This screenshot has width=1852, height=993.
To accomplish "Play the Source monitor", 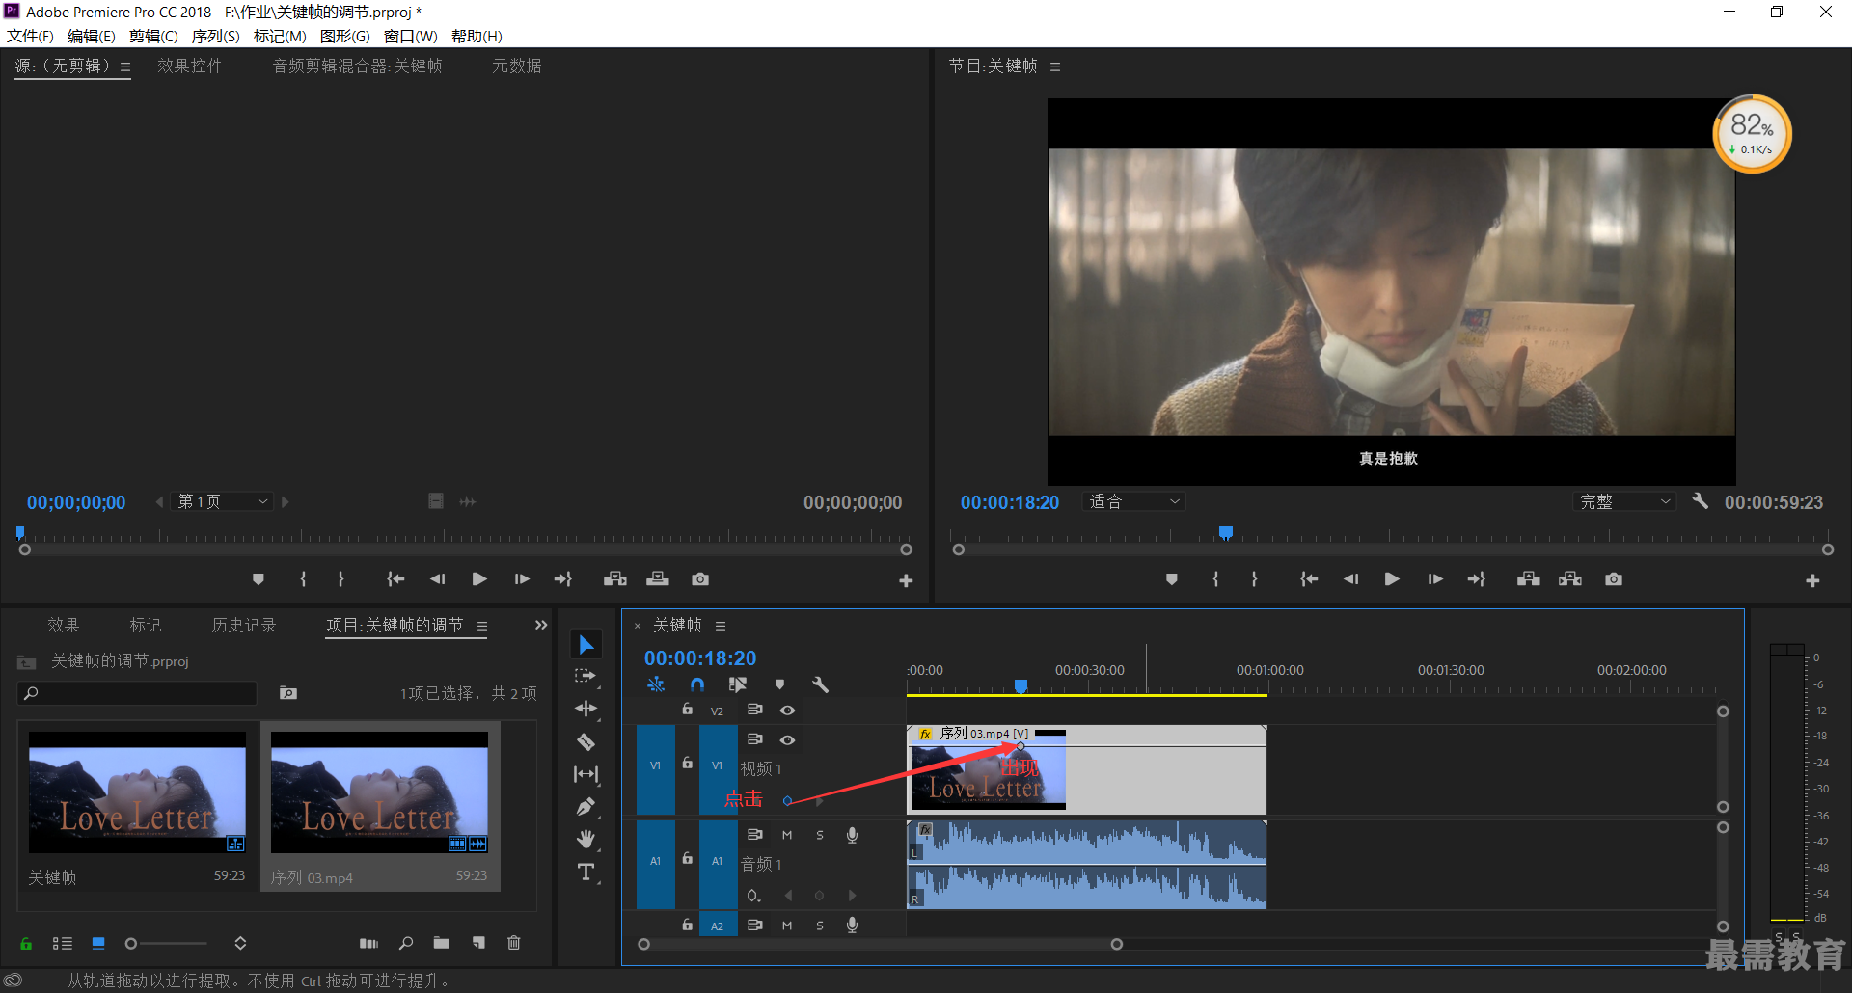I will coord(479,579).
